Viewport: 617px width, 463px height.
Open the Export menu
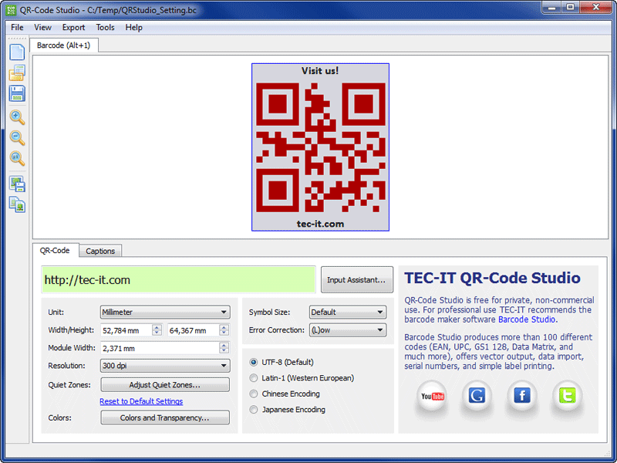[x=73, y=28]
